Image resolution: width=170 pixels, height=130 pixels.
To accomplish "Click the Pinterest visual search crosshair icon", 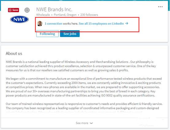I will [x=27, y=10].
